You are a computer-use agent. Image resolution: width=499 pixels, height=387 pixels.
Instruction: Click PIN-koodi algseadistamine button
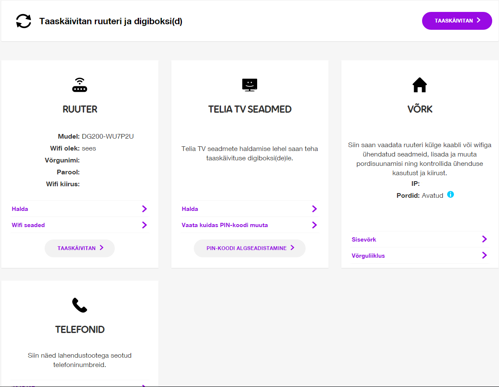(x=249, y=248)
